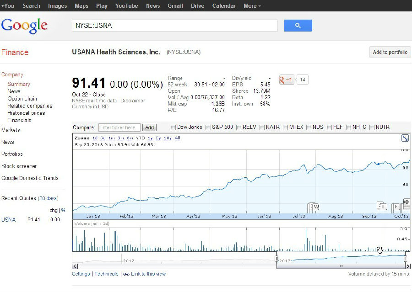Click the Finance heading link
This screenshot has width=412, height=292.
coord(15,52)
